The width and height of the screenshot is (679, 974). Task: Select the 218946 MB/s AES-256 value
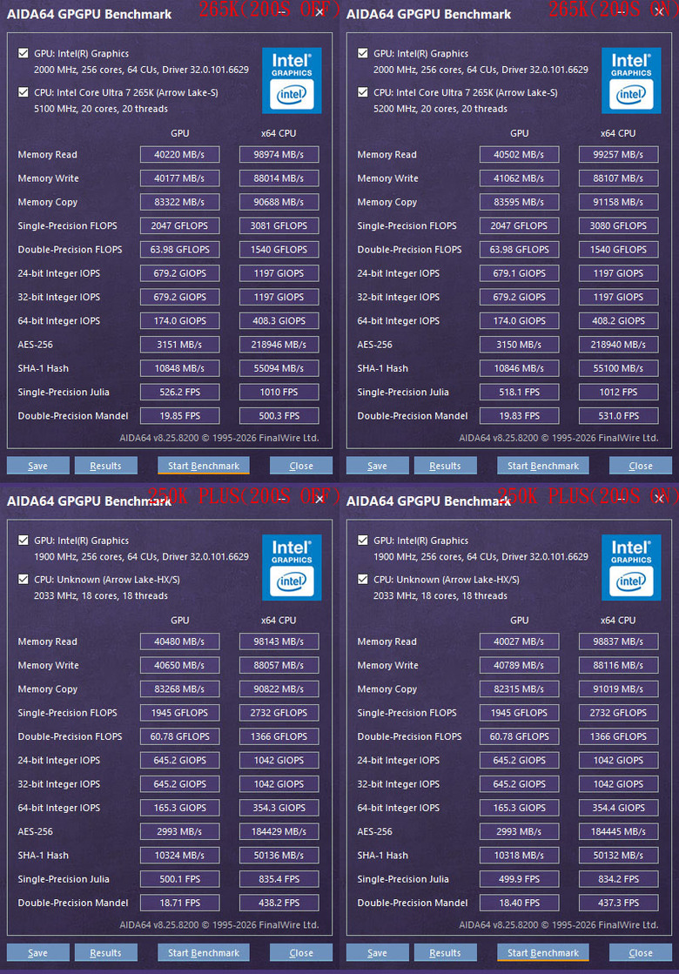point(279,344)
